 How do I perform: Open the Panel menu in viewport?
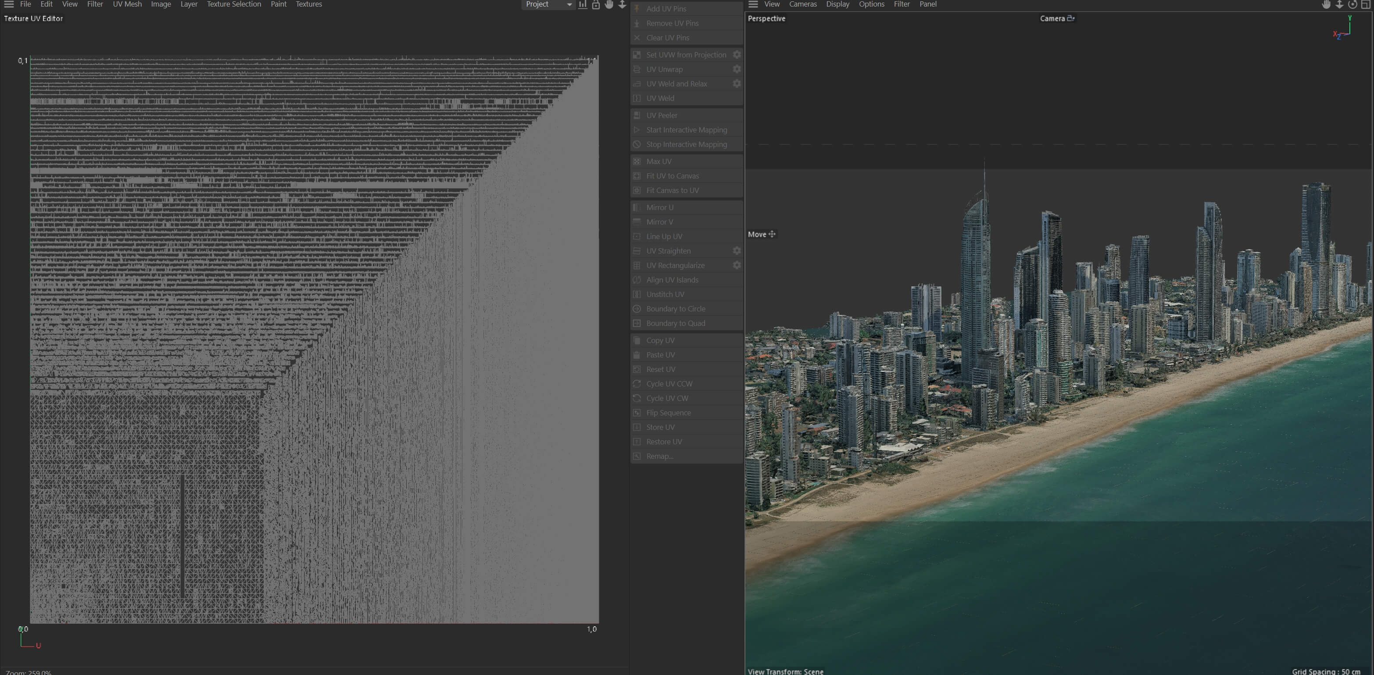click(927, 4)
